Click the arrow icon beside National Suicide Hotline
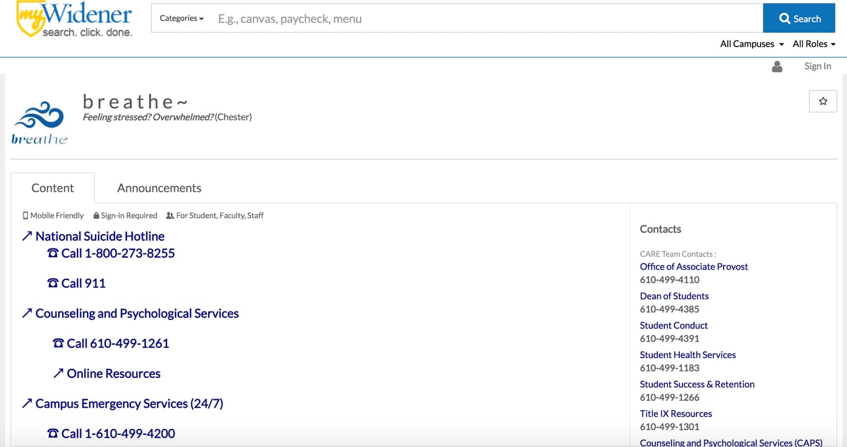The height and width of the screenshot is (447, 847). pyautogui.click(x=27, y=237)
